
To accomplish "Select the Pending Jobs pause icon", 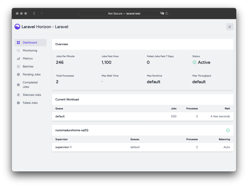I will (19, 74).
